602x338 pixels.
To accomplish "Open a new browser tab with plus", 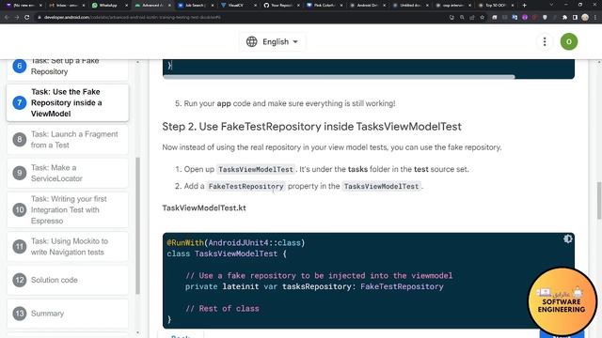I will [x=525, y=6].
